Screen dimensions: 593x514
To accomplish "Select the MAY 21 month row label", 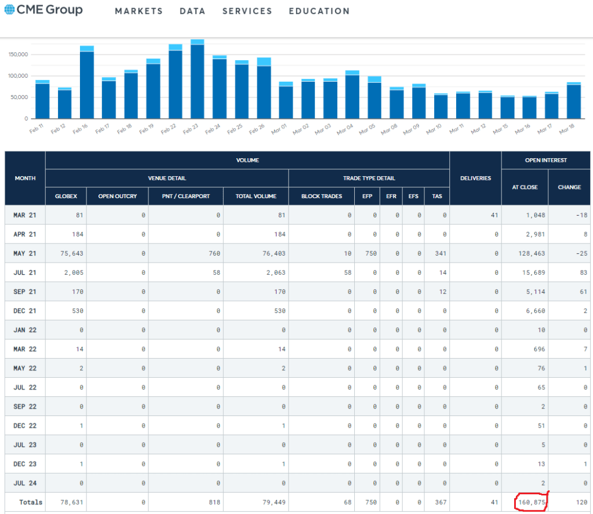I will (25, 253).
